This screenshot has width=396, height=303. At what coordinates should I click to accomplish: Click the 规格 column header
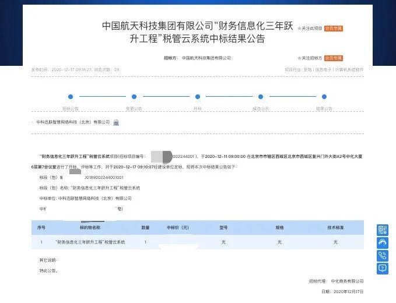pyautogui.click(x=279, y=228)
